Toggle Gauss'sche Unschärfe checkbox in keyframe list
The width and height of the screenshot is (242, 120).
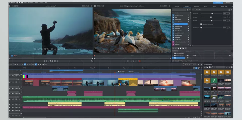(175, 56)
